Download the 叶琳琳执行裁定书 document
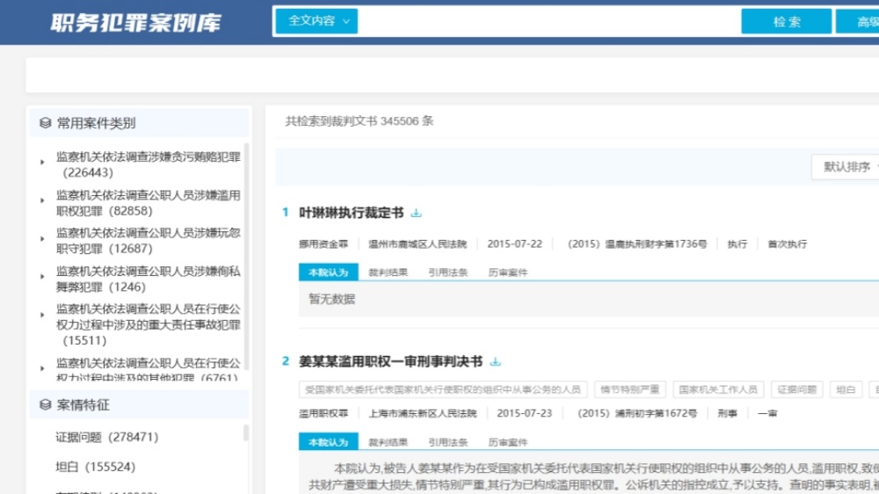This screenshot has width=879, height=494. tap(417, 213)
